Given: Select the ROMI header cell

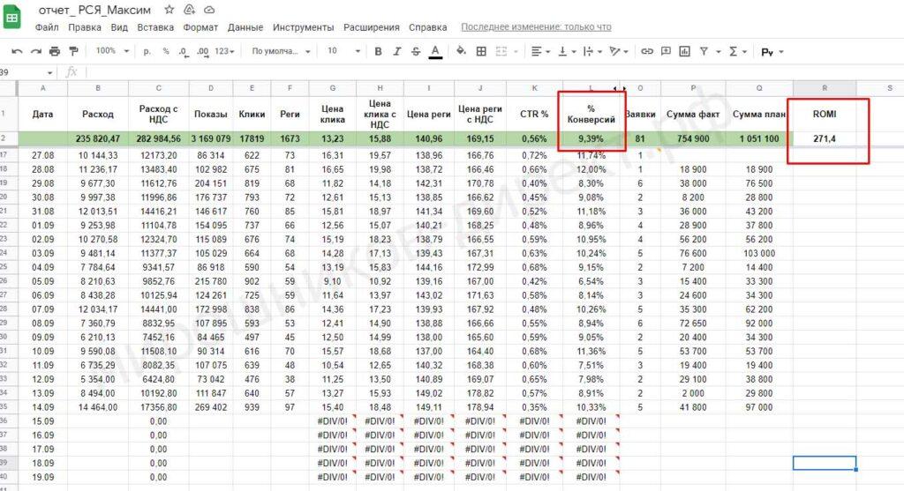Looking at the screenshot, I should point(824,114).
